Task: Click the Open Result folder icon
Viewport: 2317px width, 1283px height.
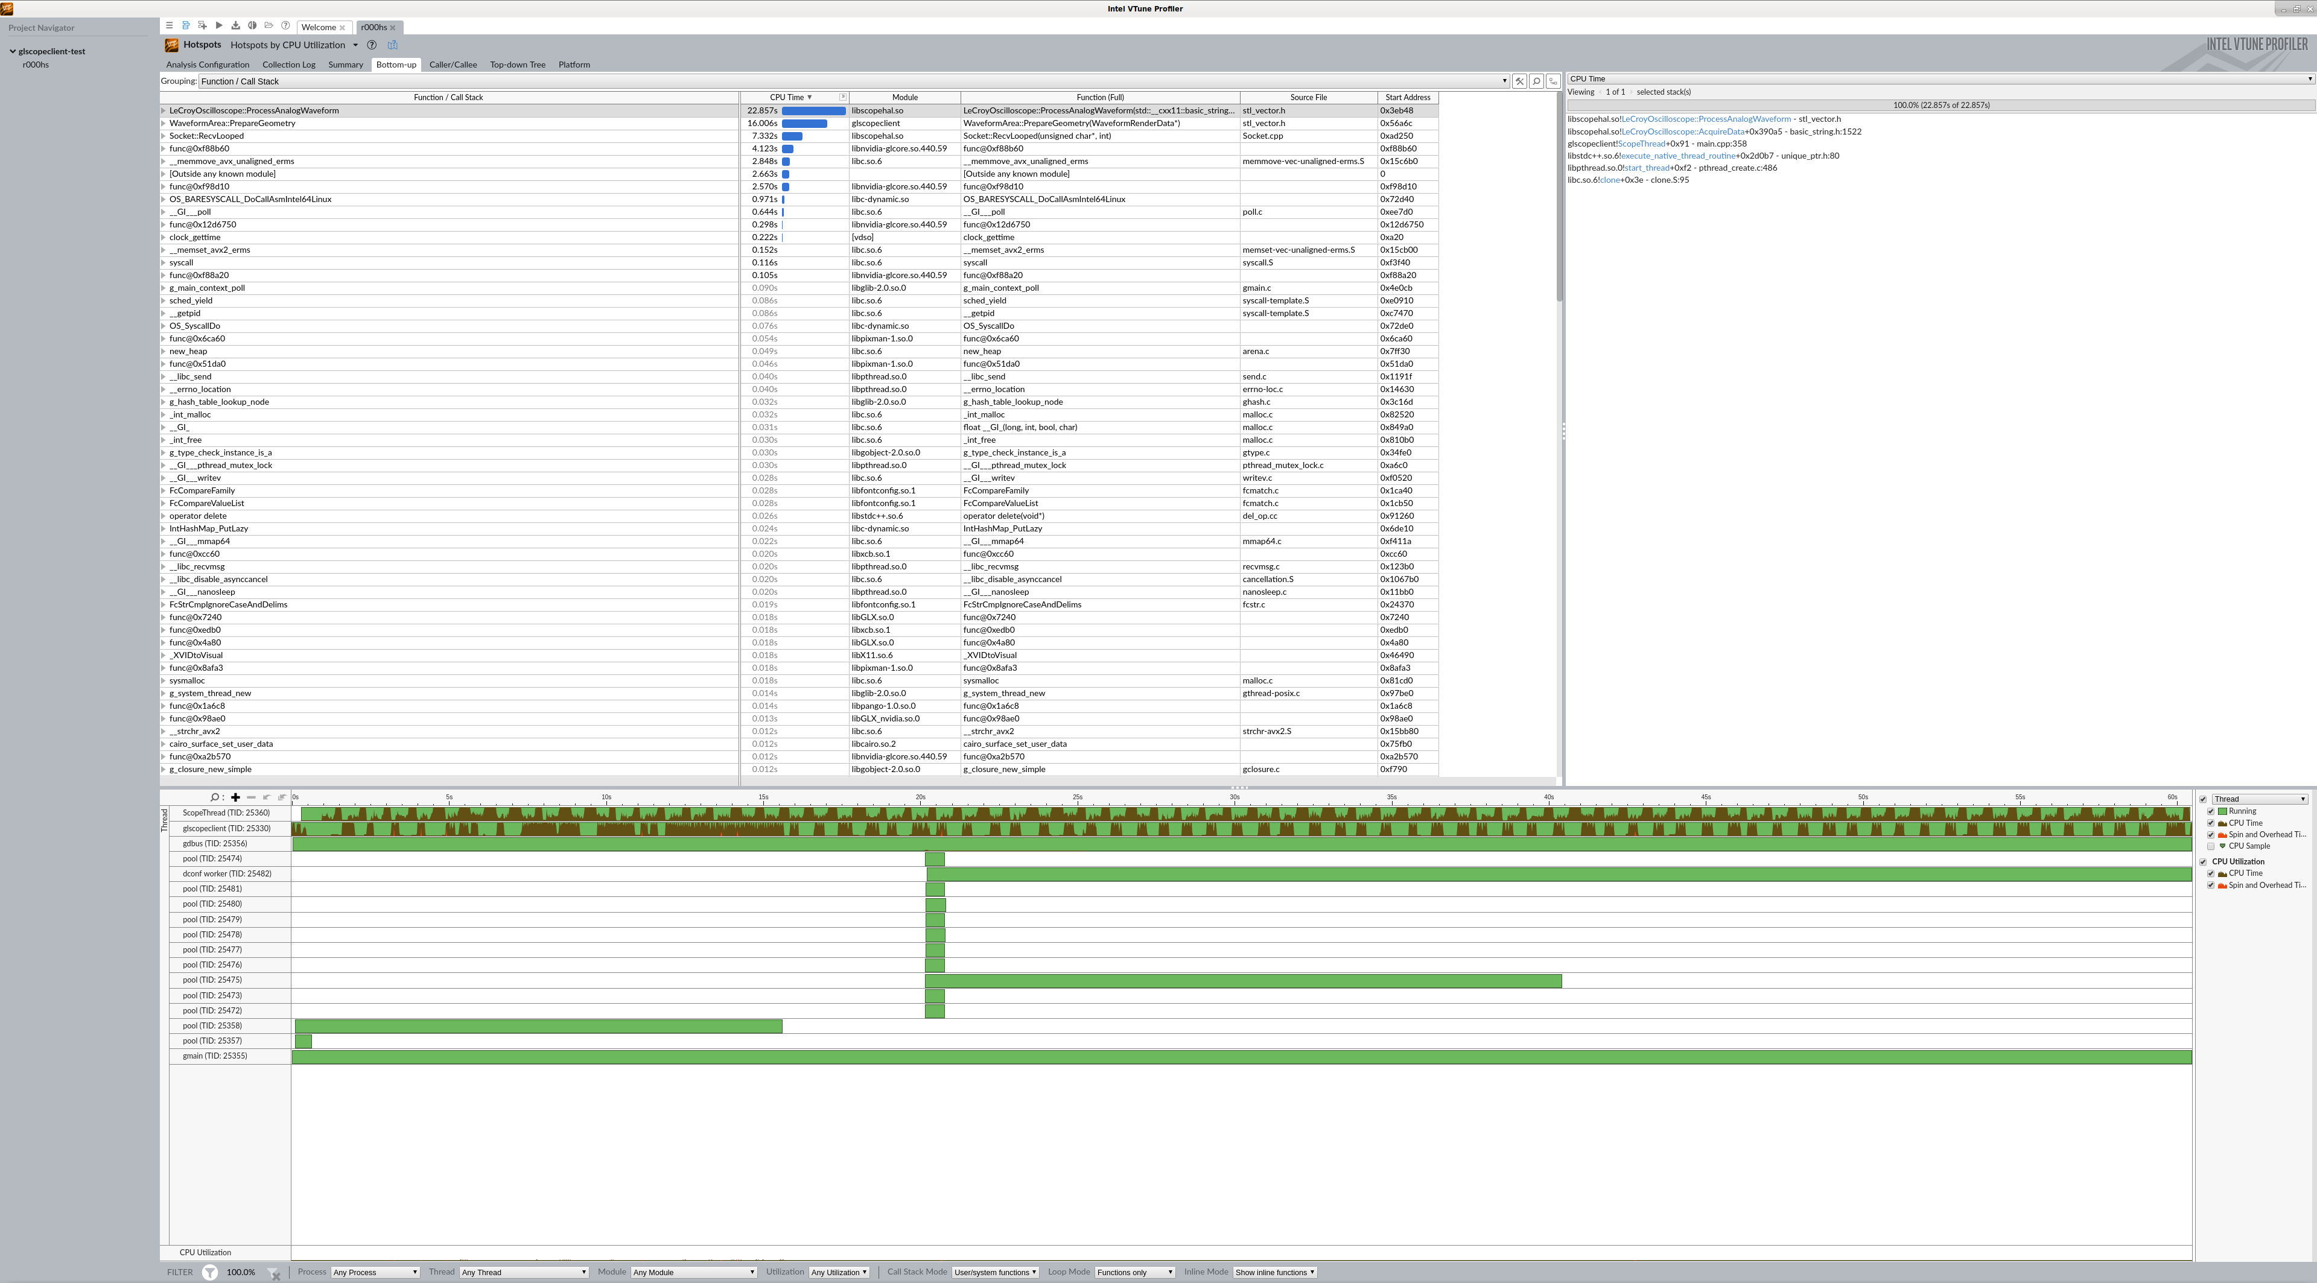Action: 268,26
